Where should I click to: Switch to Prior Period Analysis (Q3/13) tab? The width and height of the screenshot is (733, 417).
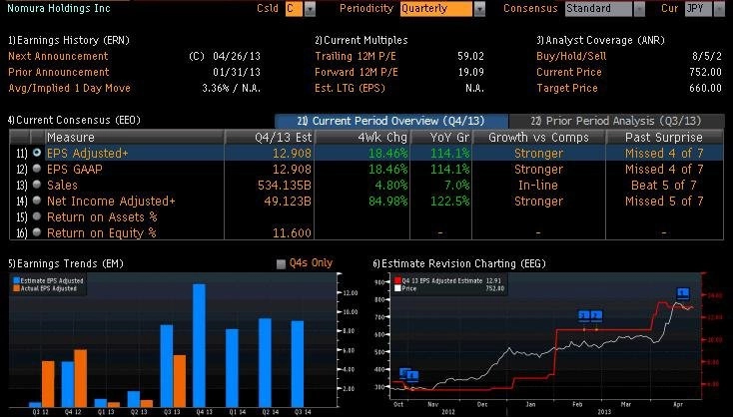pos(616,121)
